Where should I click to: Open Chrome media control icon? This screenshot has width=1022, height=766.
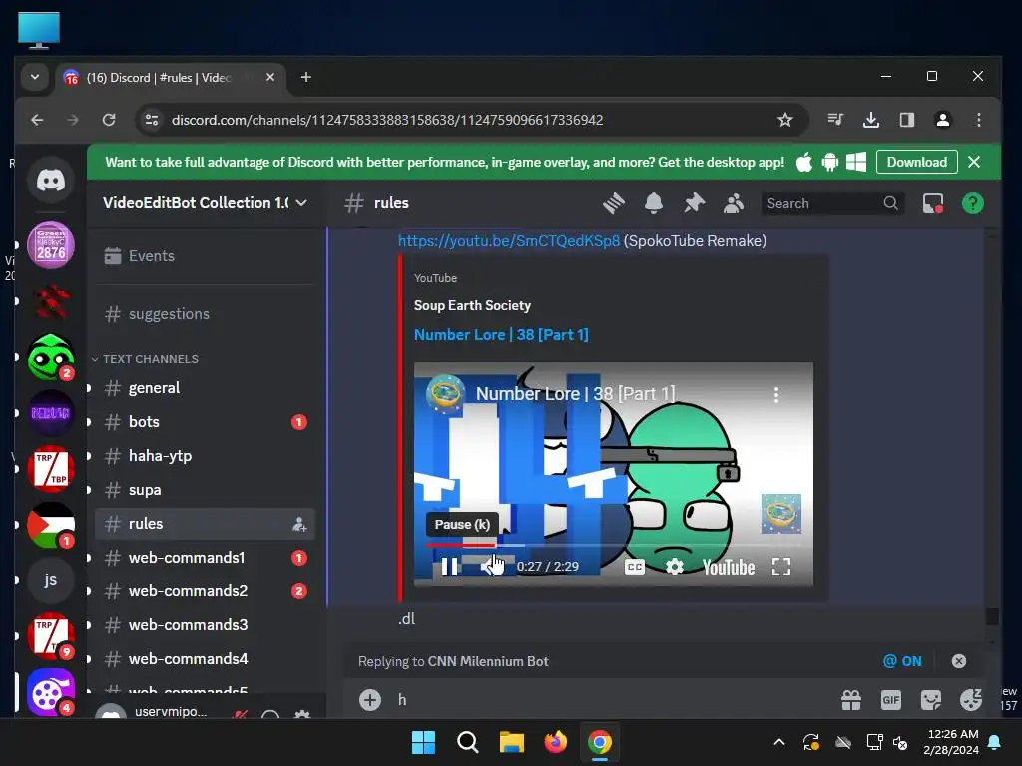(x=835, y=120)
